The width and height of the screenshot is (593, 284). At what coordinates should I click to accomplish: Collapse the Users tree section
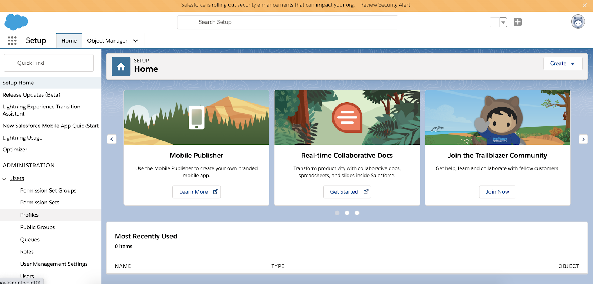tap(4, 179)
